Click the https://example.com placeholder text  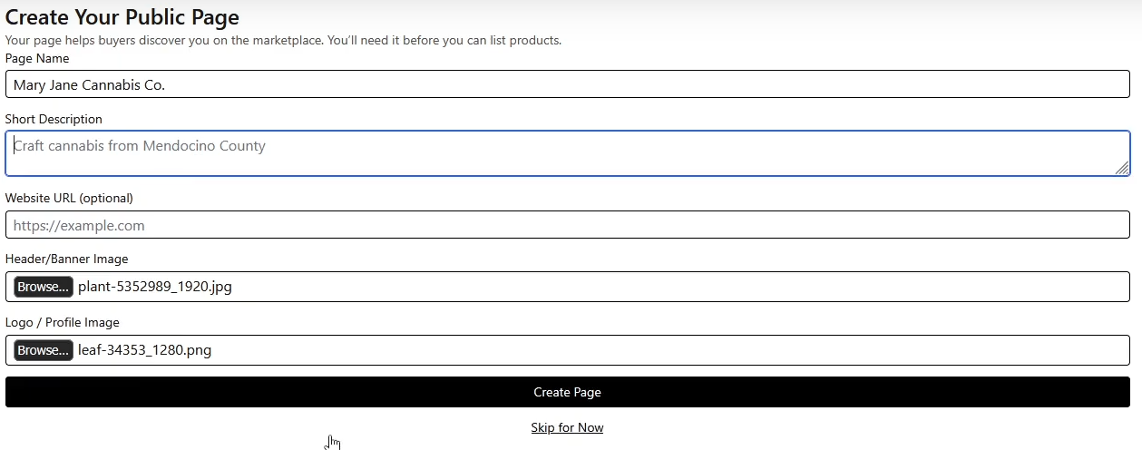tap(79, 225)
